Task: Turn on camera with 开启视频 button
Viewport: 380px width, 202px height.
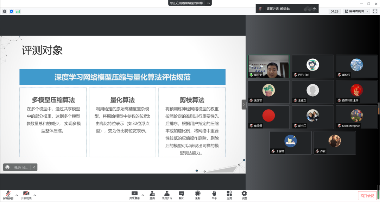Action: tap(26, 195)
